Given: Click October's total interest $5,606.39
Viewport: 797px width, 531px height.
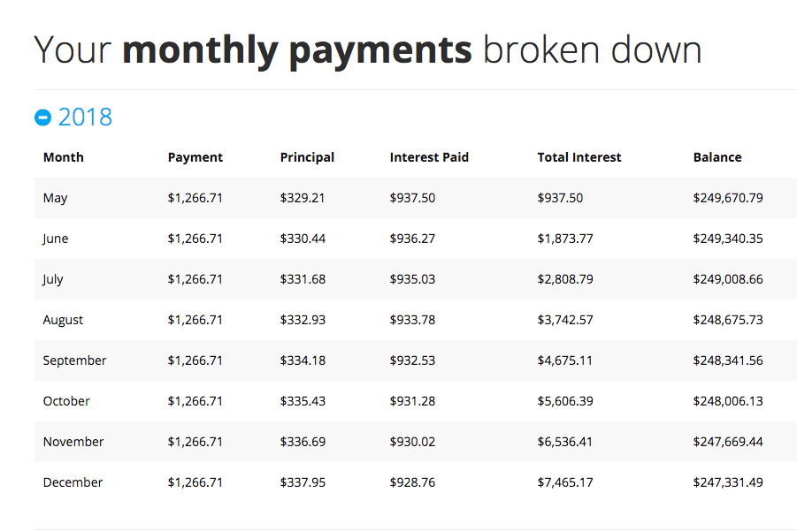Looking at the screenshot, I should click(564, 401).
